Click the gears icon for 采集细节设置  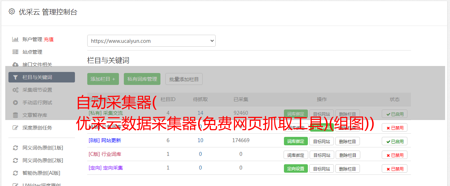click(x=15, y=90)
